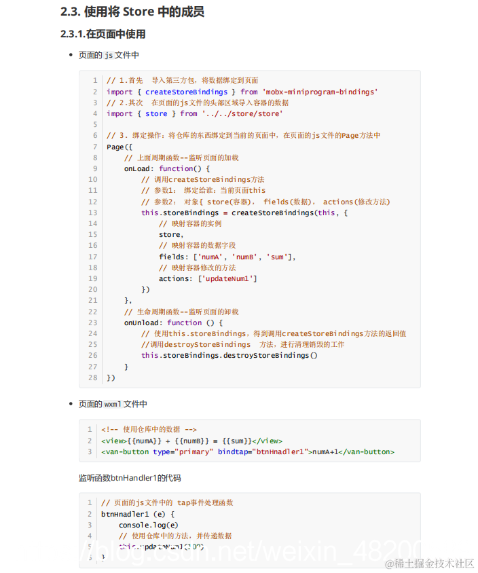
Task: Click the van-button line with bindtap="btnHnadler1"
Action: [248, 452]
